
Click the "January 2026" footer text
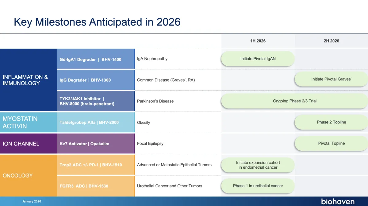pyautogui.click(x=32, y=201)
